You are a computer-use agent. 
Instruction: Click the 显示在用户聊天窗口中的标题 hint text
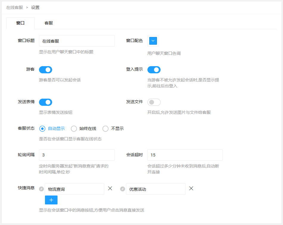(66, 52)
